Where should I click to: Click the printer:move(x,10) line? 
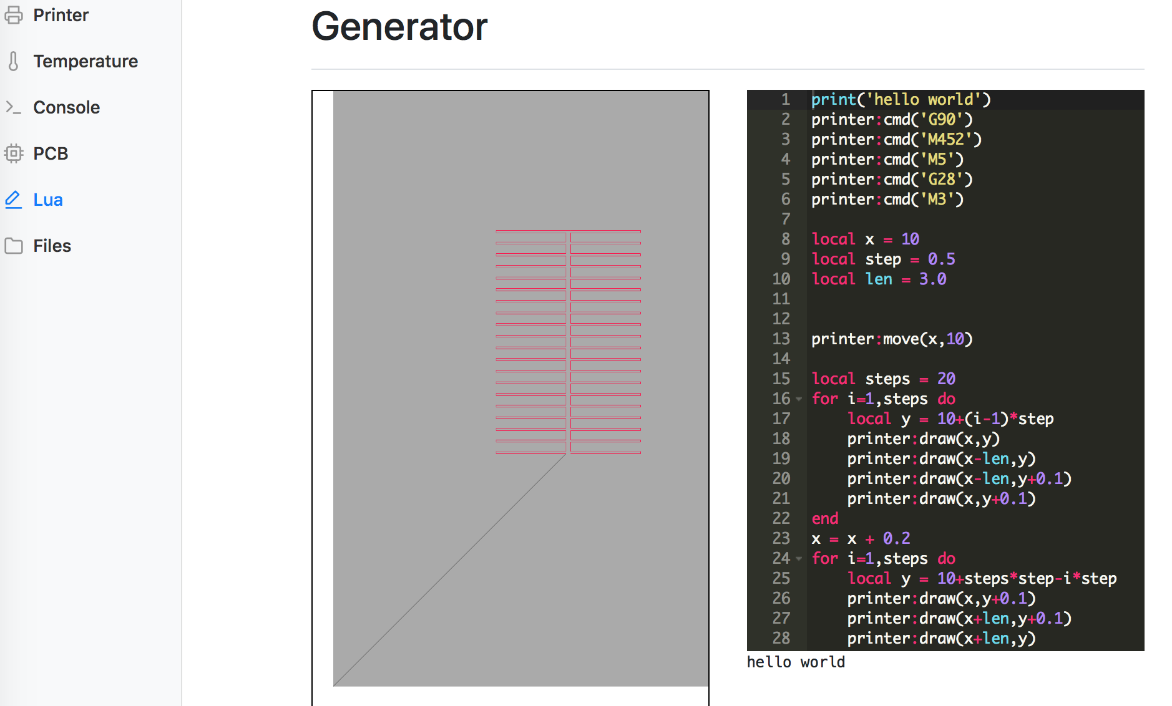point(892,339)
